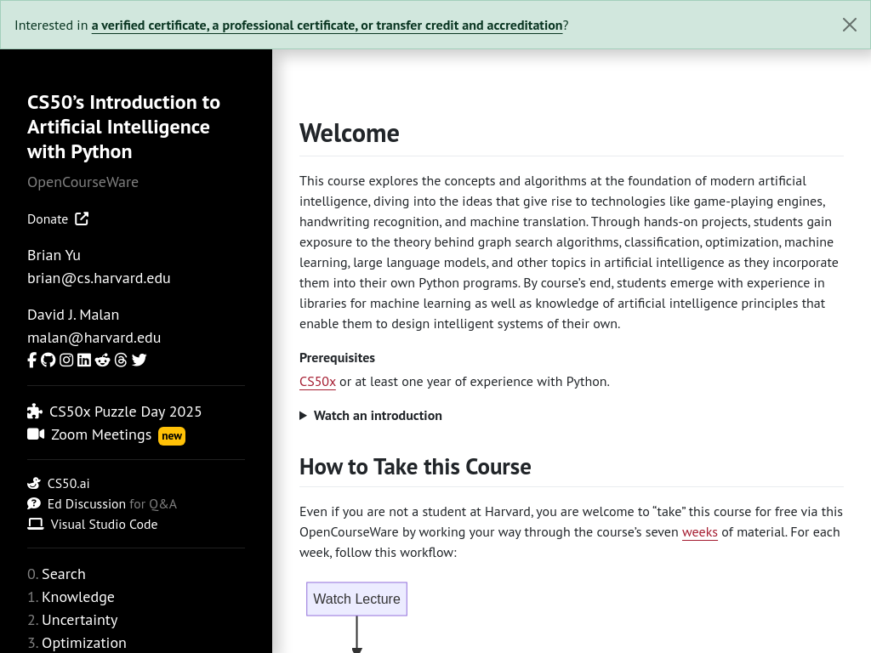The width and height of the screenshot is (871, 653).
Task: Click the external-link icon beside Donate
Action: click(82, 219)
